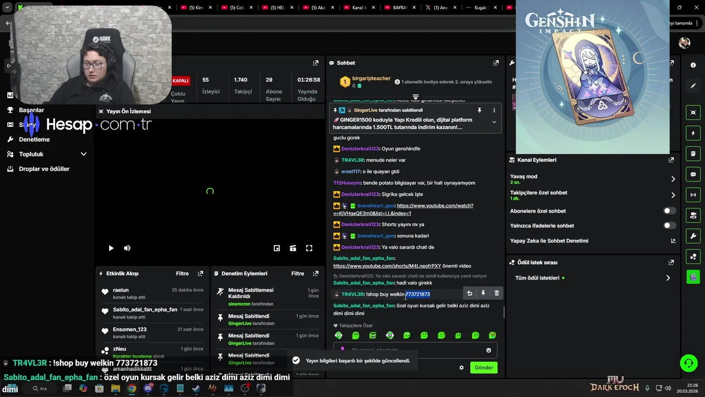Pin the TR4VL3R chat message
The image size is (705, 397).
tap(483, 293)
